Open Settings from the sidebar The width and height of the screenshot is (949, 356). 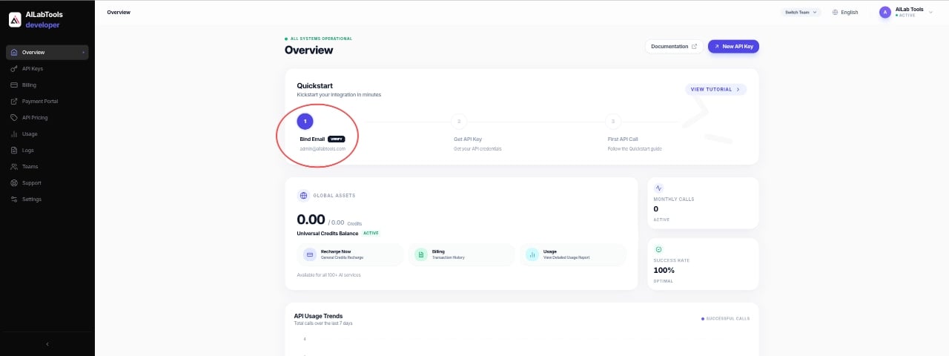(47, 200)
